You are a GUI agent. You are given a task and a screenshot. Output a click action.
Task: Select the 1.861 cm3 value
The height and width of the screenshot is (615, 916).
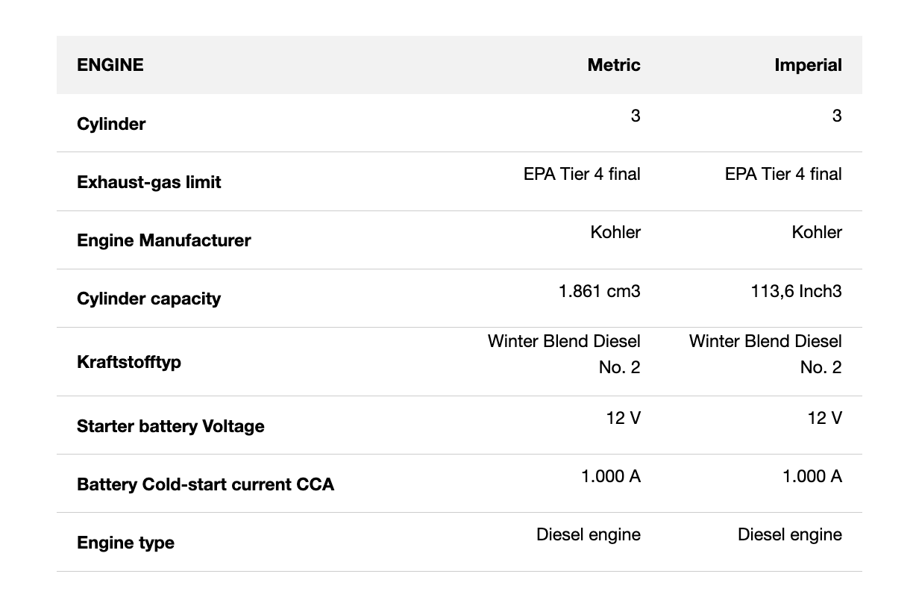(599, 290)
